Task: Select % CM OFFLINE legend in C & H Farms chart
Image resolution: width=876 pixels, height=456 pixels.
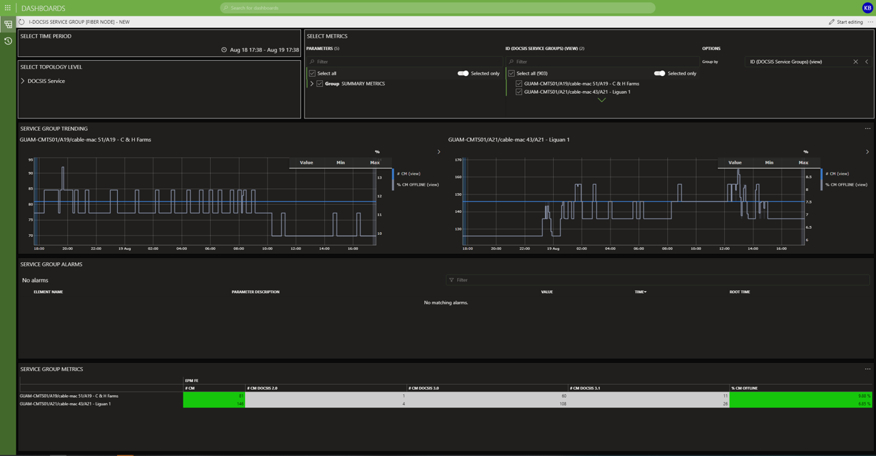Action: click(x=417, y=185)
